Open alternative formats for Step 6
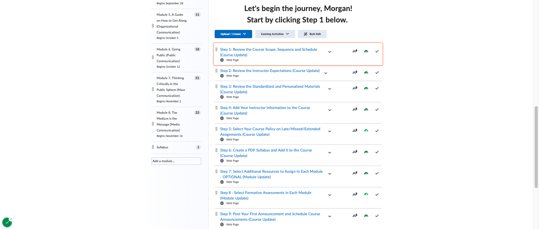 (x=355, y=152)
